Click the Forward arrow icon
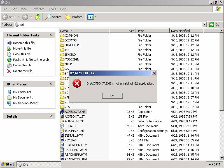224x168 pixels. pos(25,17)
